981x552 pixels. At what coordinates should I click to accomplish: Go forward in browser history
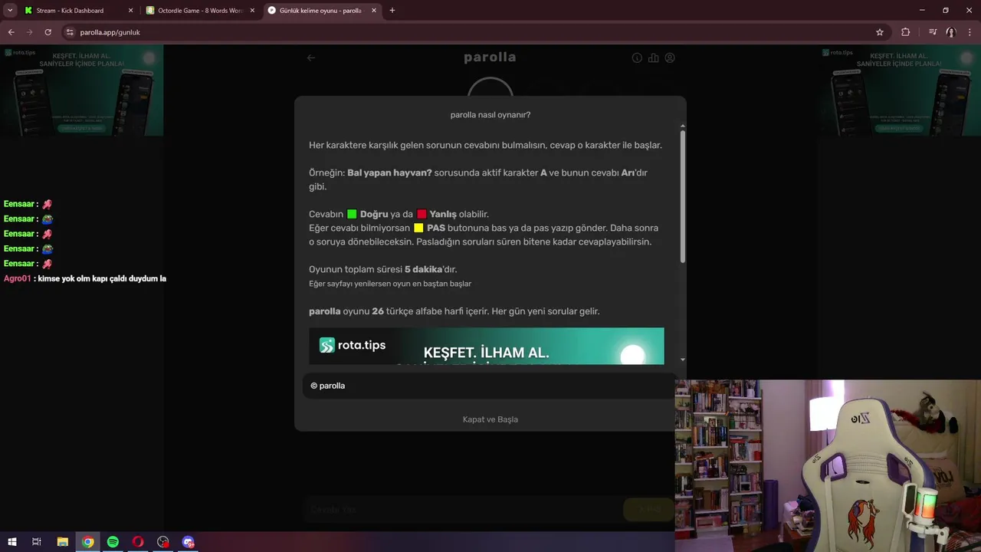point(30,32)
